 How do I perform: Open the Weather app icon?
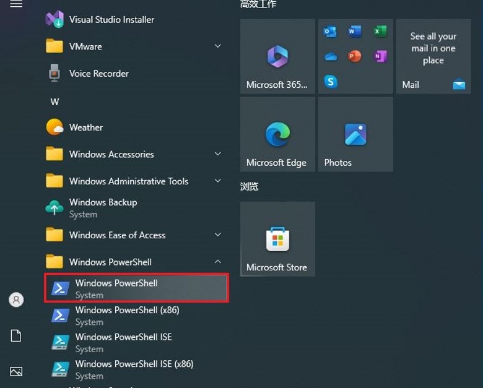[54, 127]
